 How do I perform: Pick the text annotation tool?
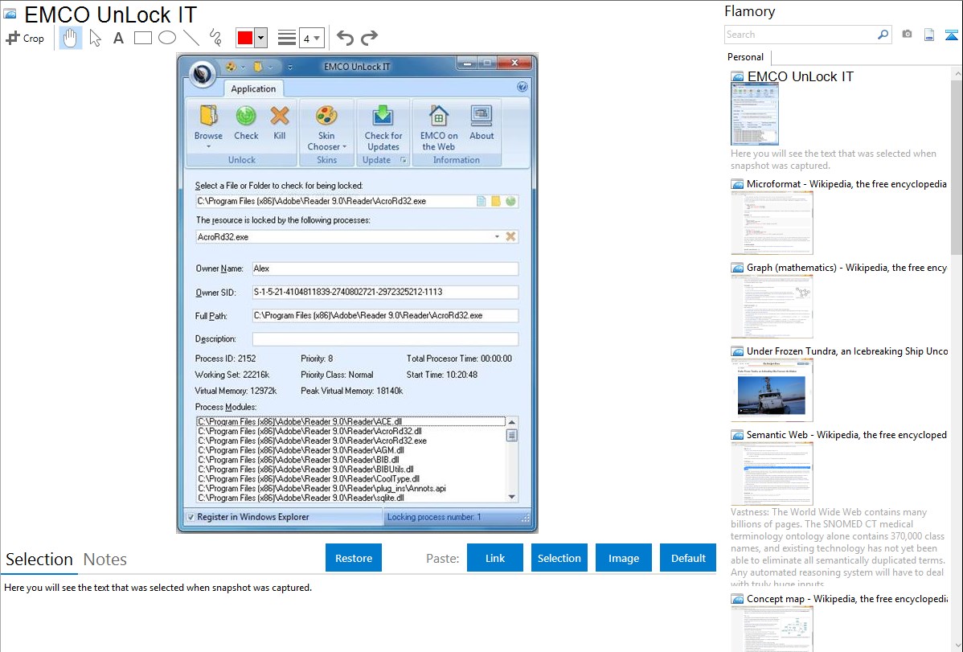click(118, 38)
